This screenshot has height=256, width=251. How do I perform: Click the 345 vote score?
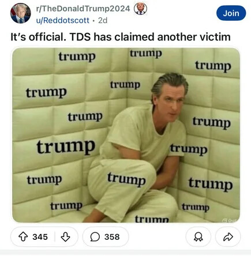tap(40, 237)
